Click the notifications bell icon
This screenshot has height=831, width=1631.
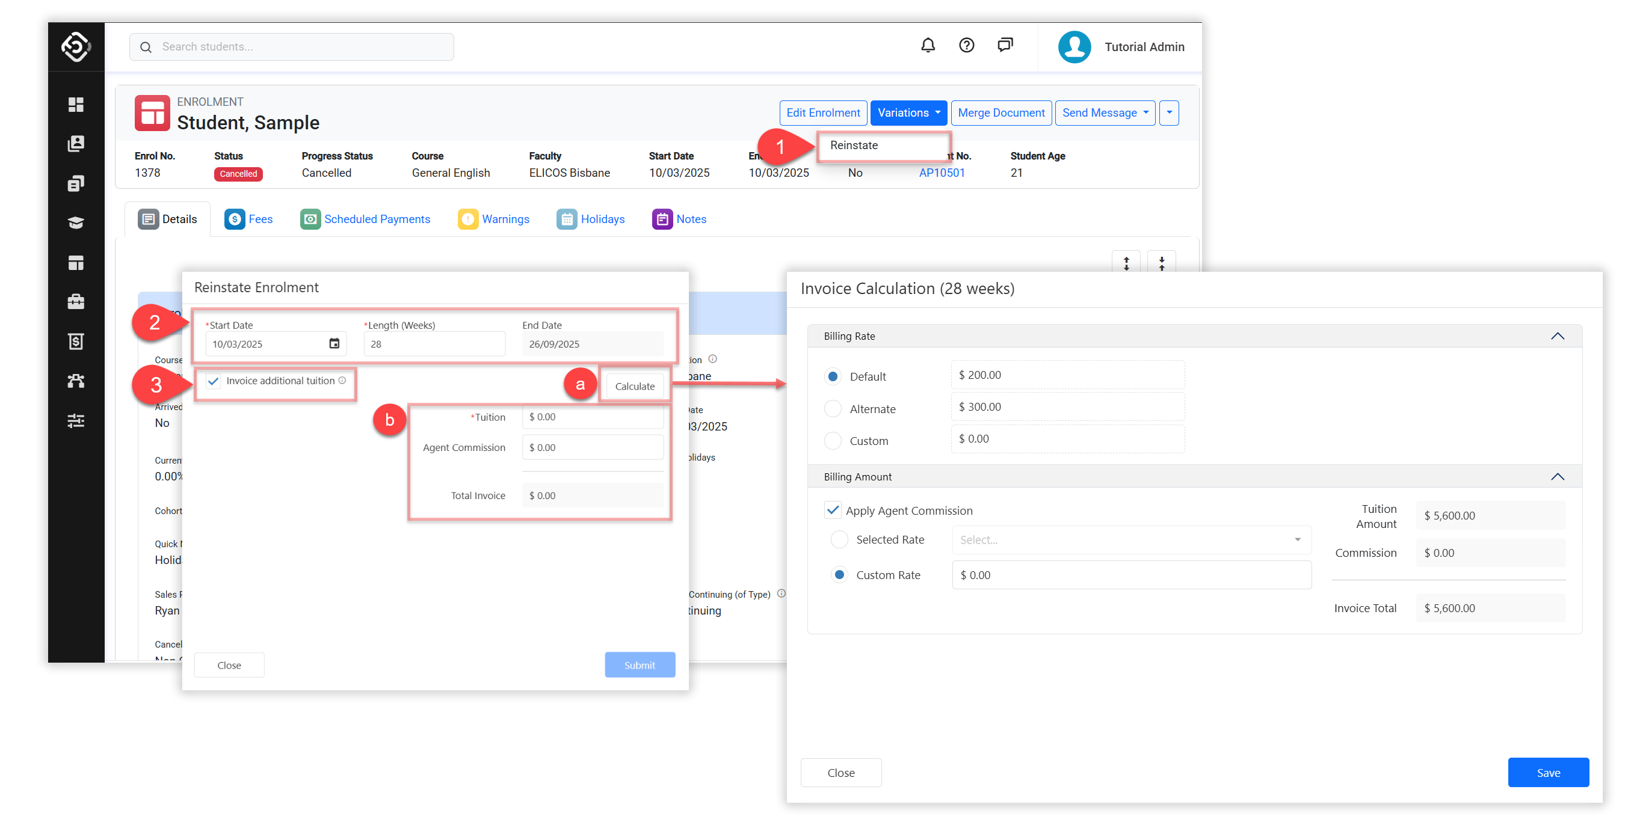point(928,46)
